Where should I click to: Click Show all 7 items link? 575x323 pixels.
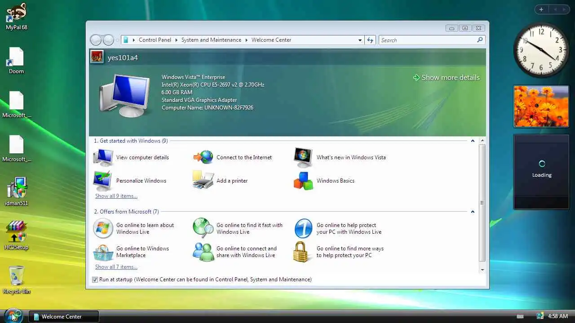coord(116,267)
